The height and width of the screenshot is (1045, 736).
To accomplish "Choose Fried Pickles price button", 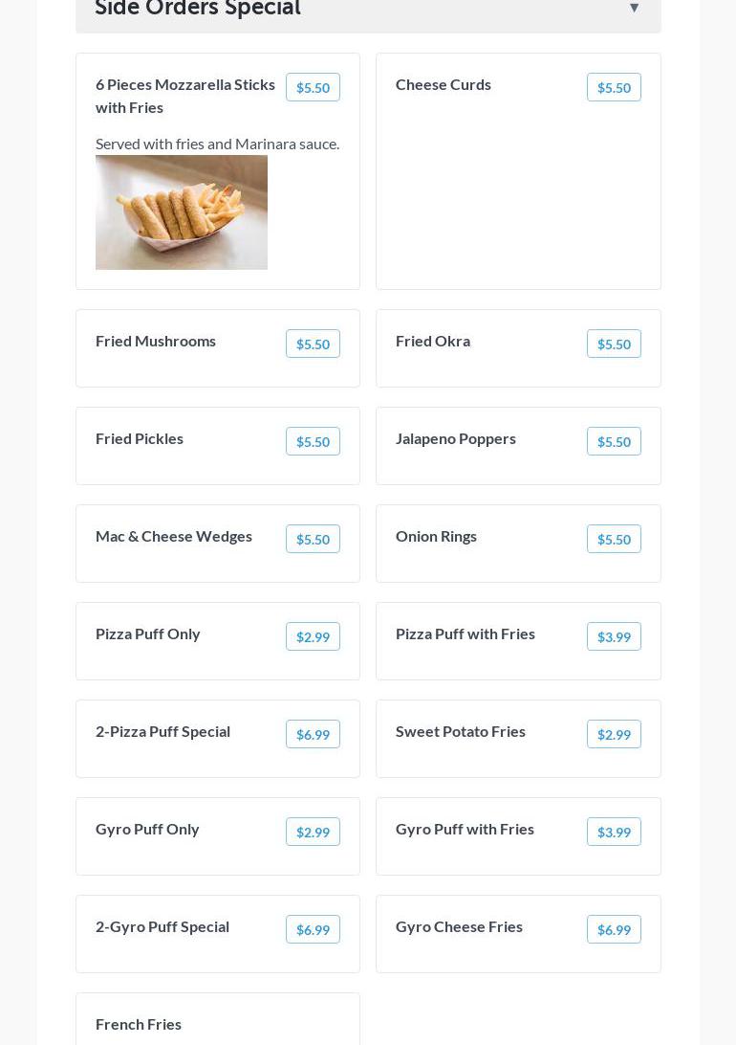I will click(x=313, y=441).
